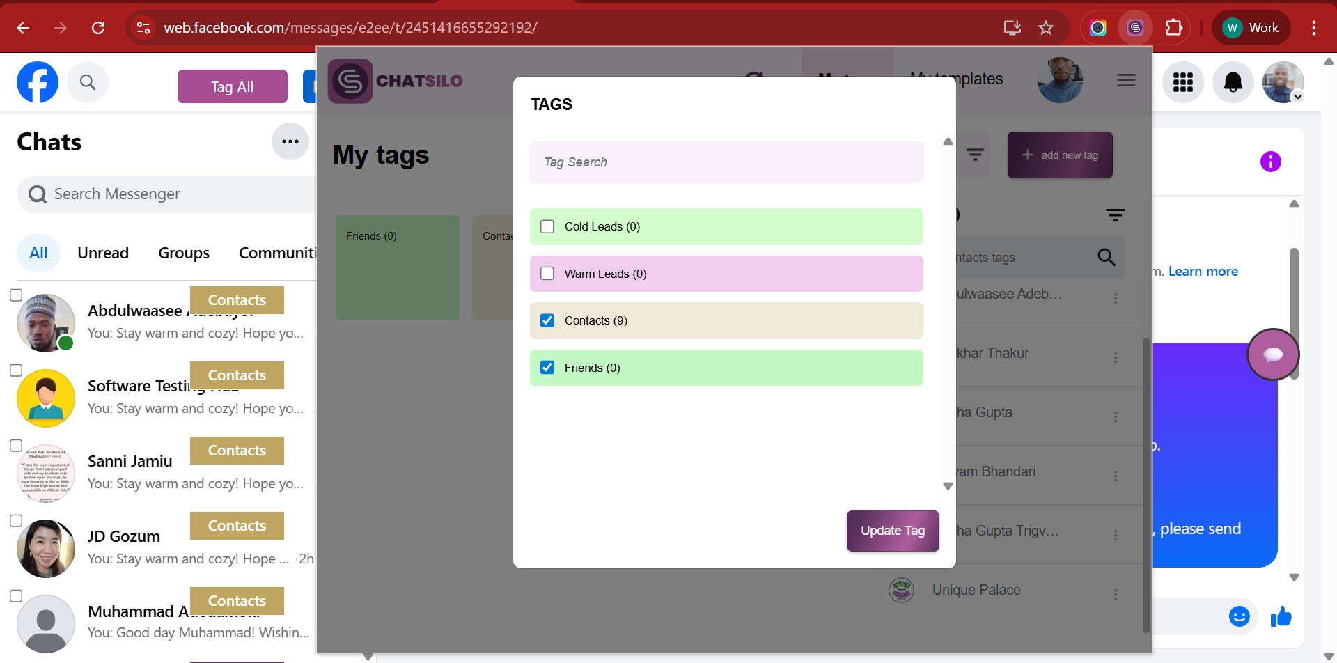Viewport: 1337px width, 663px height.
Task: Open options menu for khar Thakur contact
Action: [x=1115, y=357]
